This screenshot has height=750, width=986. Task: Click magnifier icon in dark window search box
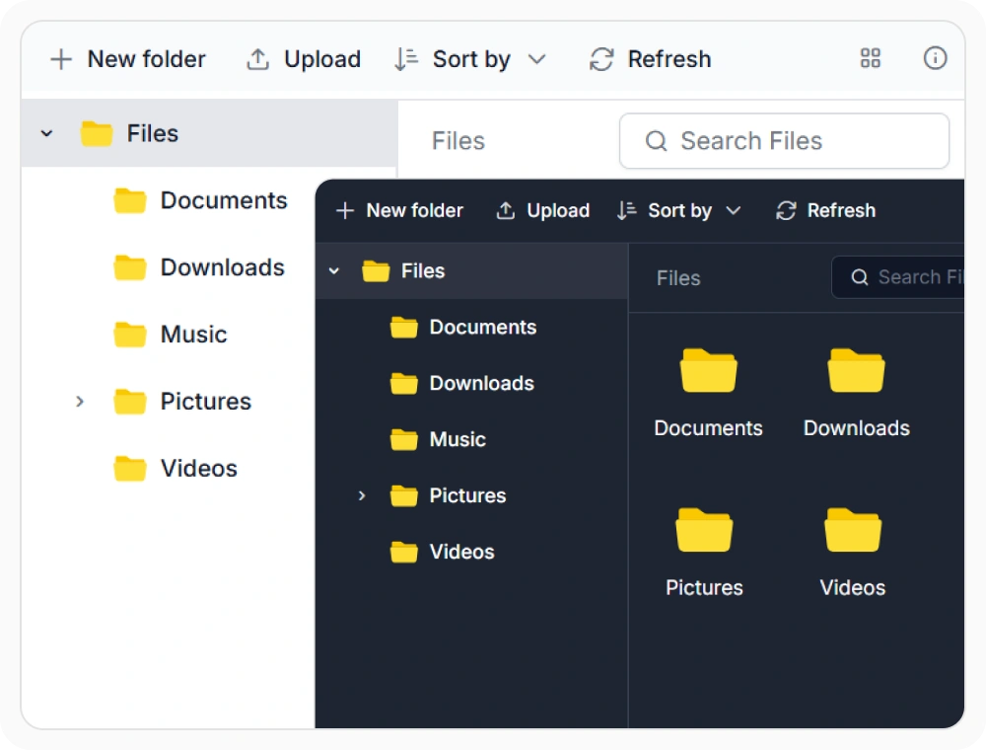coord(860,277)
